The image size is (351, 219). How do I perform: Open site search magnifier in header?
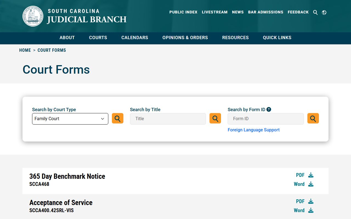315,12
